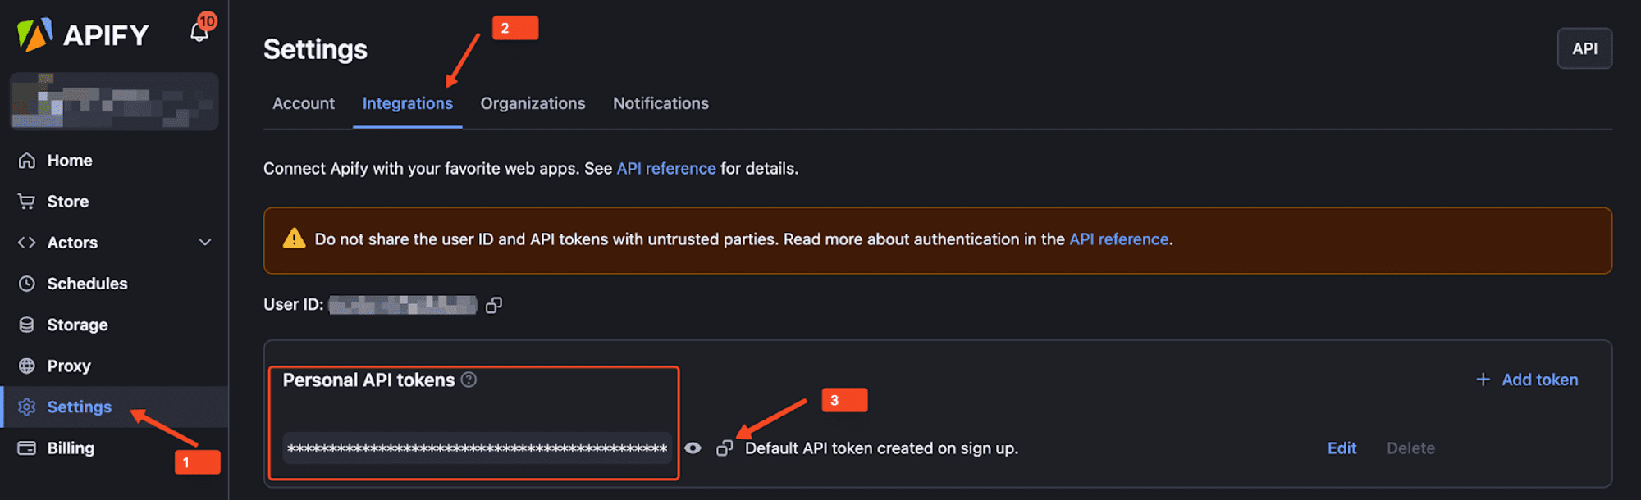This screenshot has height=500, width=1641.
Task: Open Billing in the sidebar
Action: pos(70,448)
